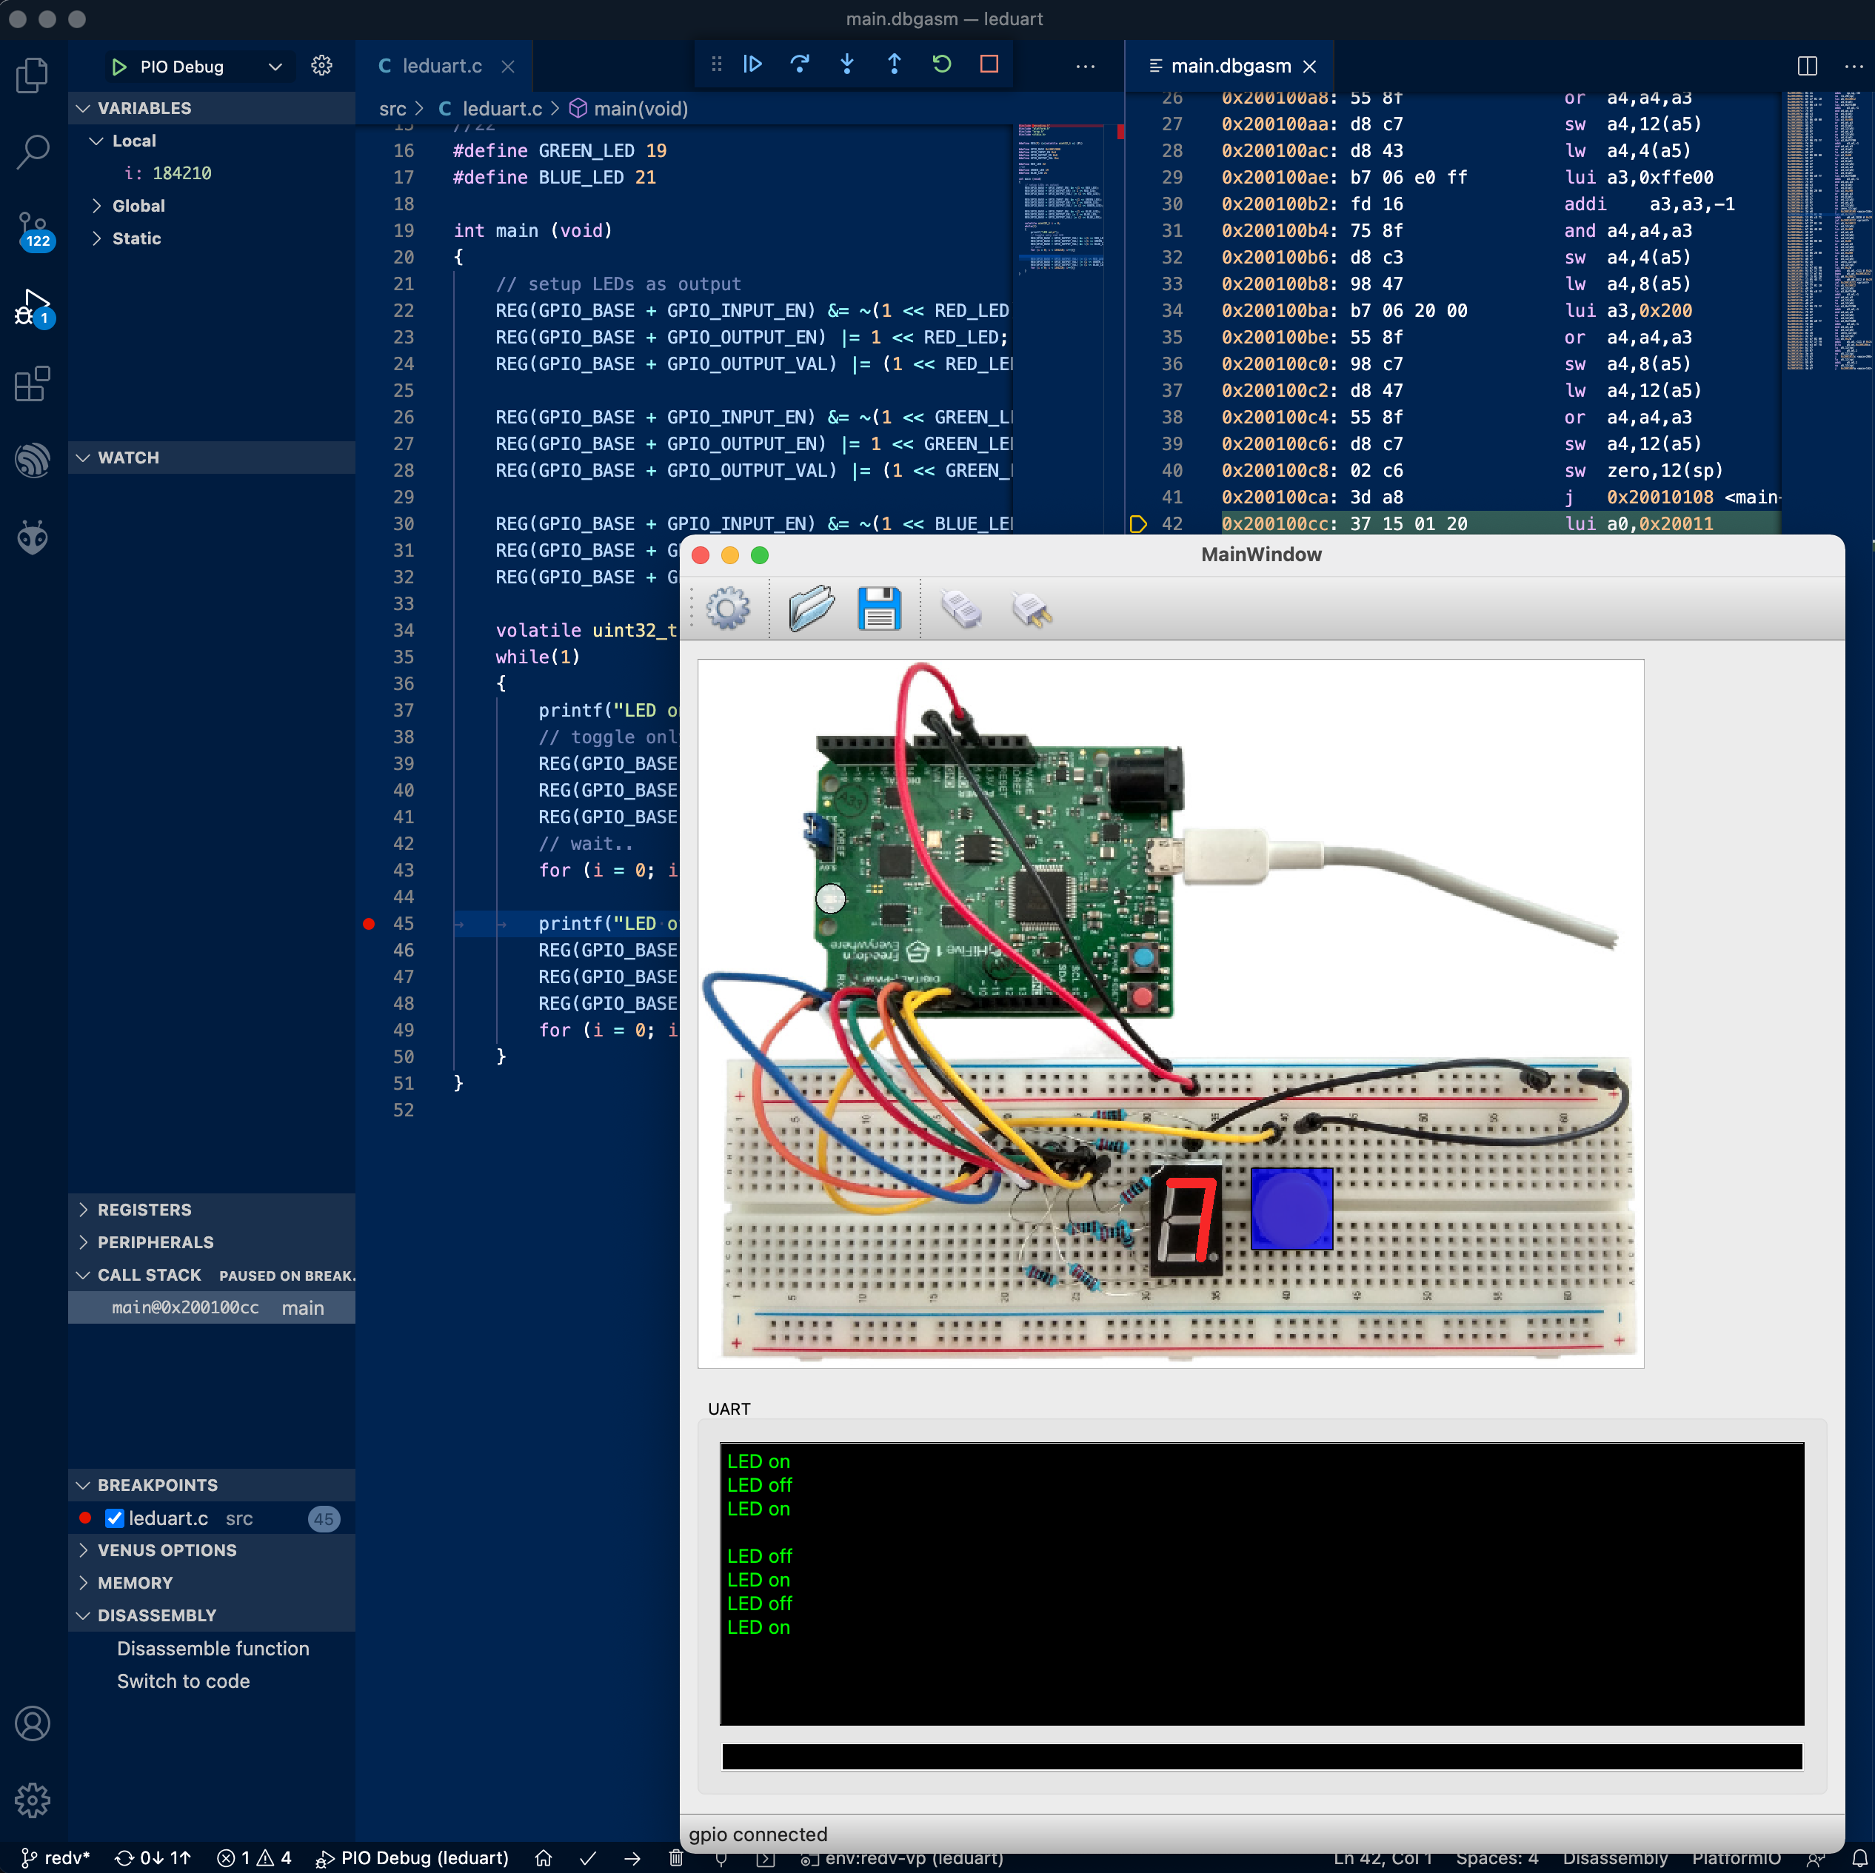1875x1873 pixels.
Task: Click the PlatformIO build checkmark in status bar
Action: click(588, 1857)
